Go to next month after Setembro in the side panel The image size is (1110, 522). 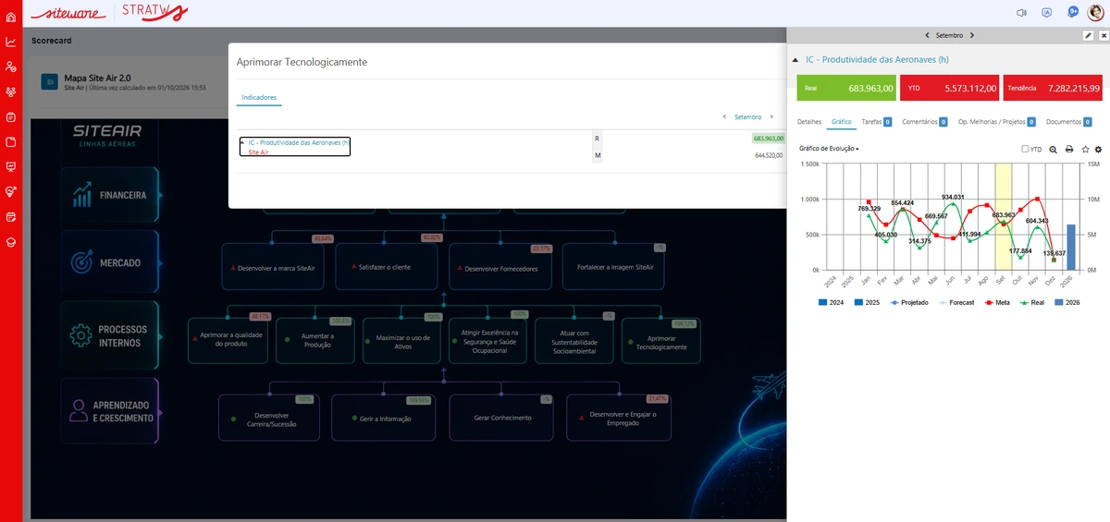click(x=970, y=35)
